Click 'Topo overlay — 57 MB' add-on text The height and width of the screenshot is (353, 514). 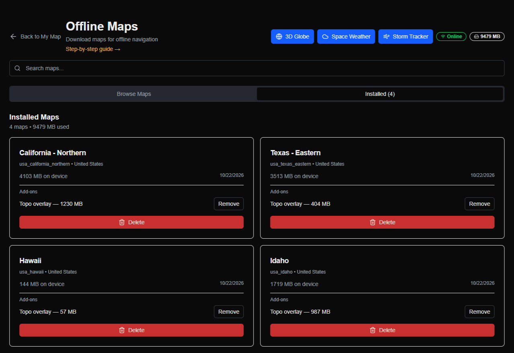pos(48,312)
